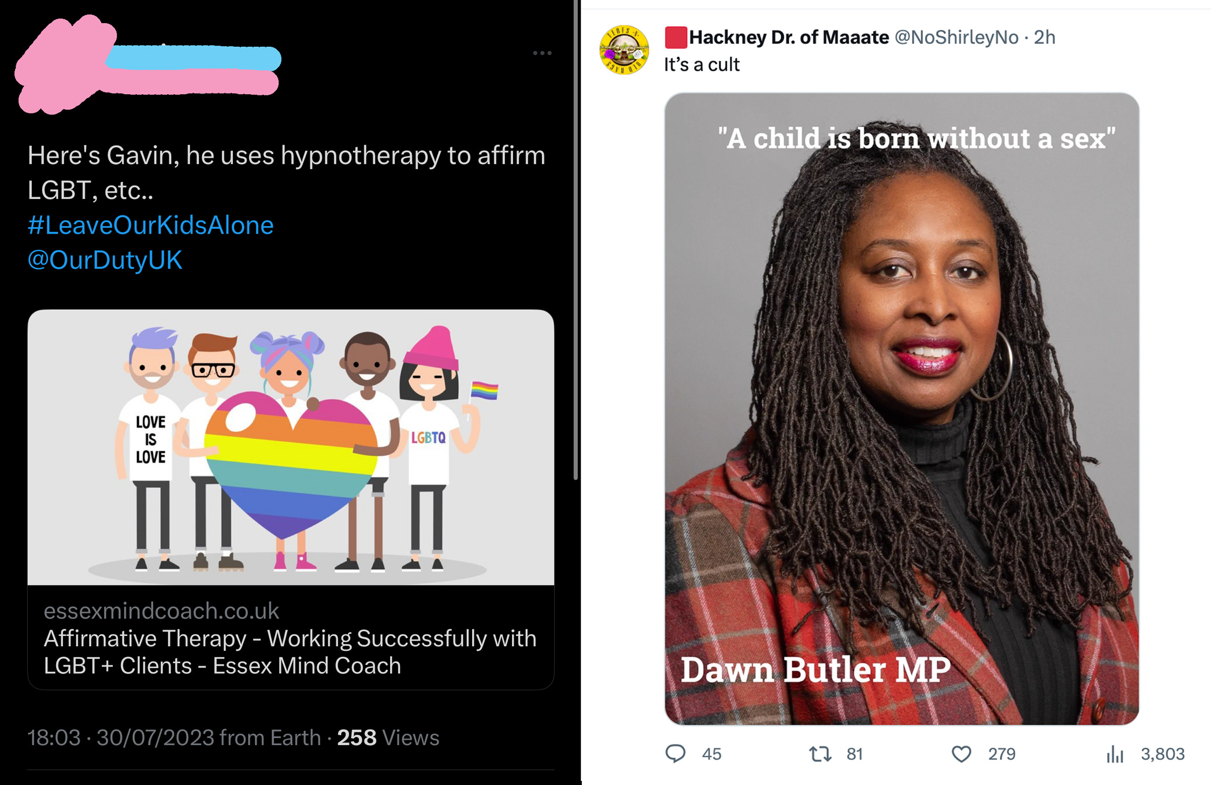The image size is (1228, 785).
Task: Open the @NoShirleyNo handle
Action: tap(956, 38)
